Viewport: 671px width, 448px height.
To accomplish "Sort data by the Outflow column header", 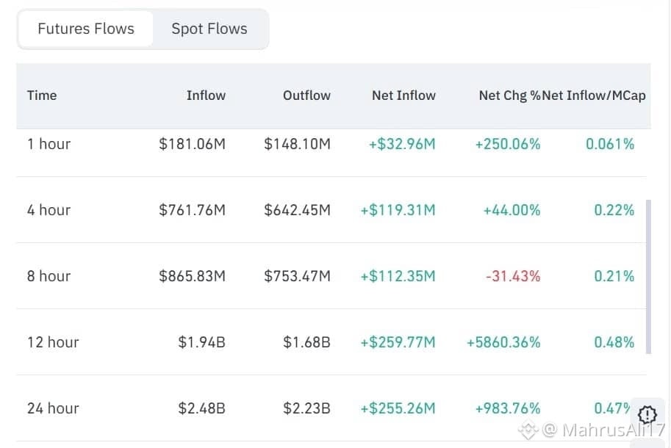I will pos(306,95).
